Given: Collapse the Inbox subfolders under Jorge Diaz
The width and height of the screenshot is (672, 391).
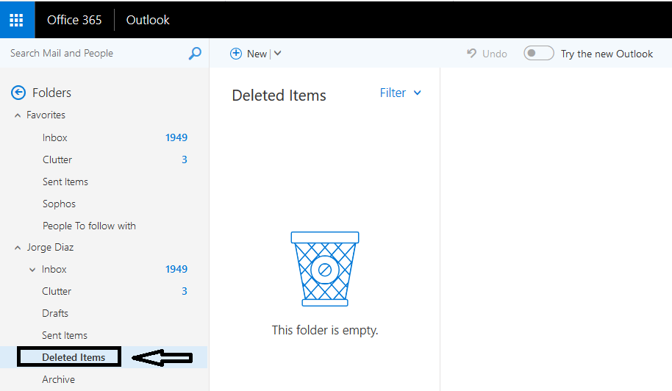Looking at the screenshot, I should (32, 270).
